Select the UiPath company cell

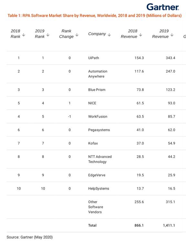pyautogui.click(x=93, y=58)
